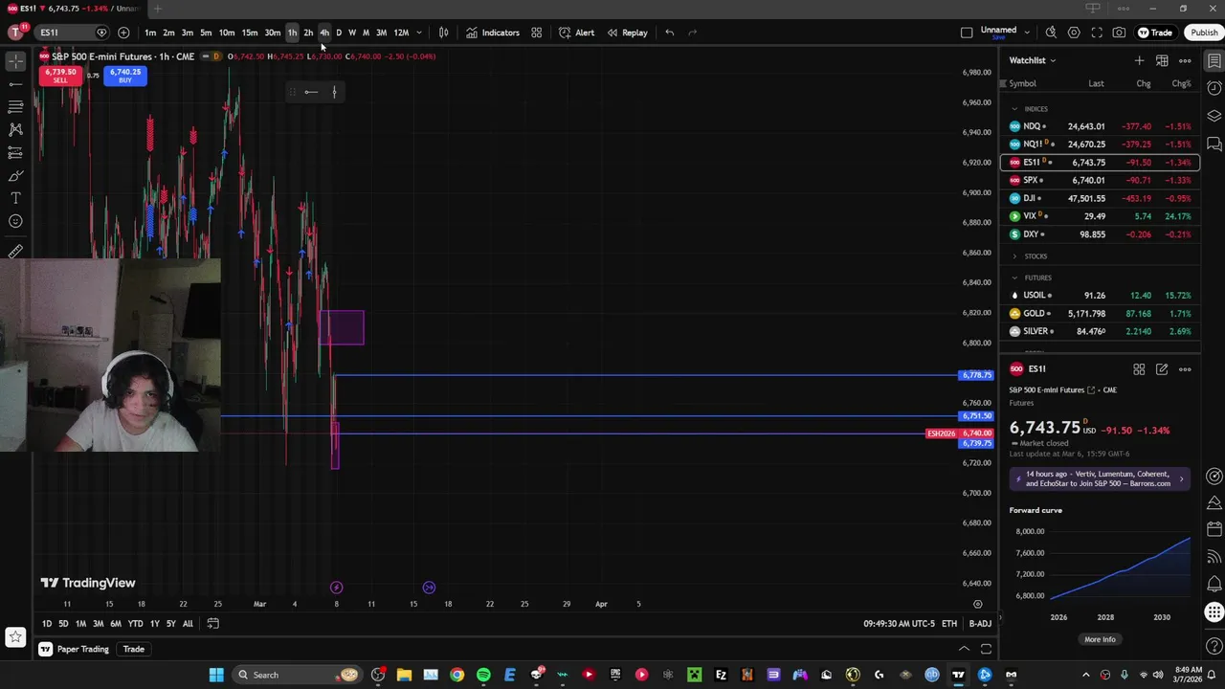
Task: Start bar Replay mode
Action: click(627, 33)
